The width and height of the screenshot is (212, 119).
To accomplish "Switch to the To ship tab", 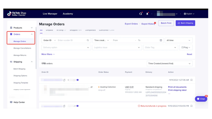I will click(x=61, y=30).
